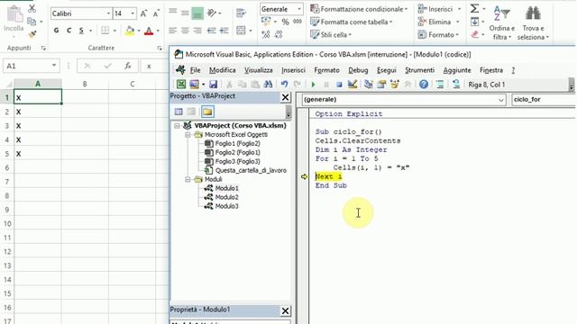The height and width of the screenshot is (324, 577).
Task: Toggle Design Mode icon in VBA toolbar
Action: (x=353, y=85)
